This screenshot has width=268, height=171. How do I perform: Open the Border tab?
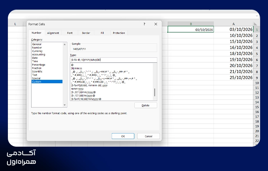(x=86, y=33)
